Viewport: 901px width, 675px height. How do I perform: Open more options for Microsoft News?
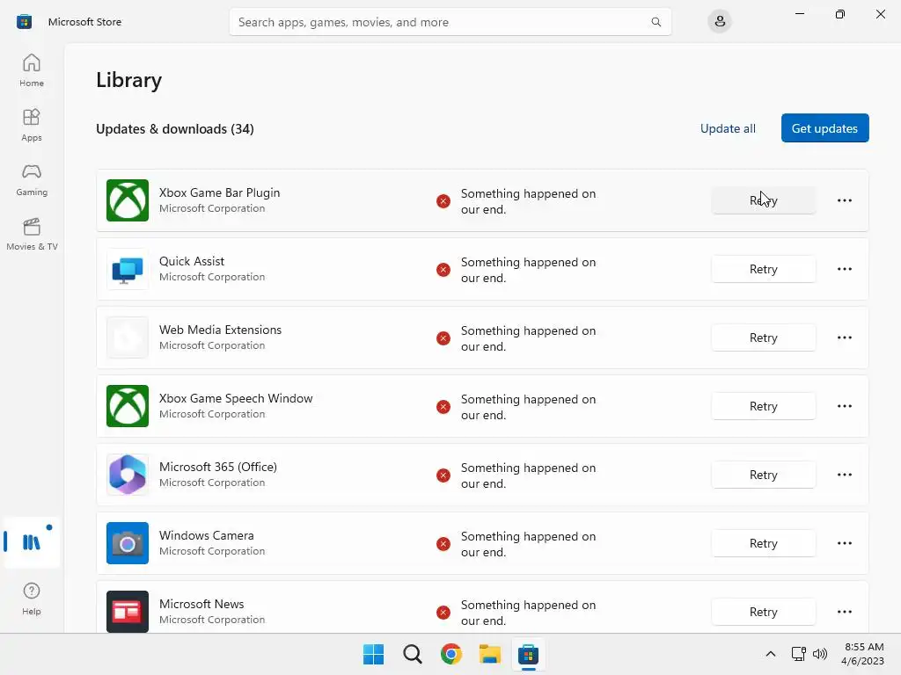point(844,612)
